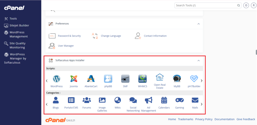The width and height of the screenshot is (257, 125).
Task: Collapse the Softaculous Apps Installer section
Action: tap(199, 60)
